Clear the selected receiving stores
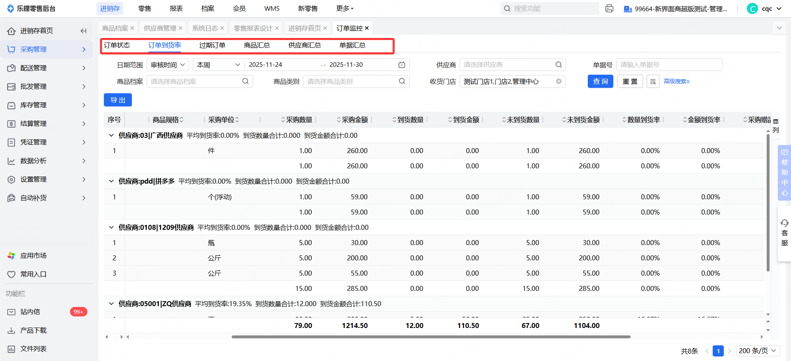 click(x=559, y=82)
